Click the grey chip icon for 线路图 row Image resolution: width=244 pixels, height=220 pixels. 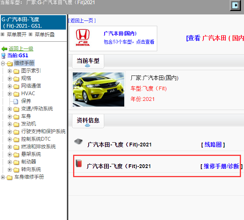pyautogui.click(x=78, y=141)
